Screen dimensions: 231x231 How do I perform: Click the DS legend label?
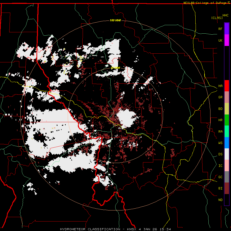point(220,154)
